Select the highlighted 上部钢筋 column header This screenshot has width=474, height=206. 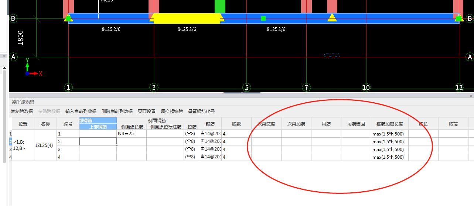tap(98, 127)
